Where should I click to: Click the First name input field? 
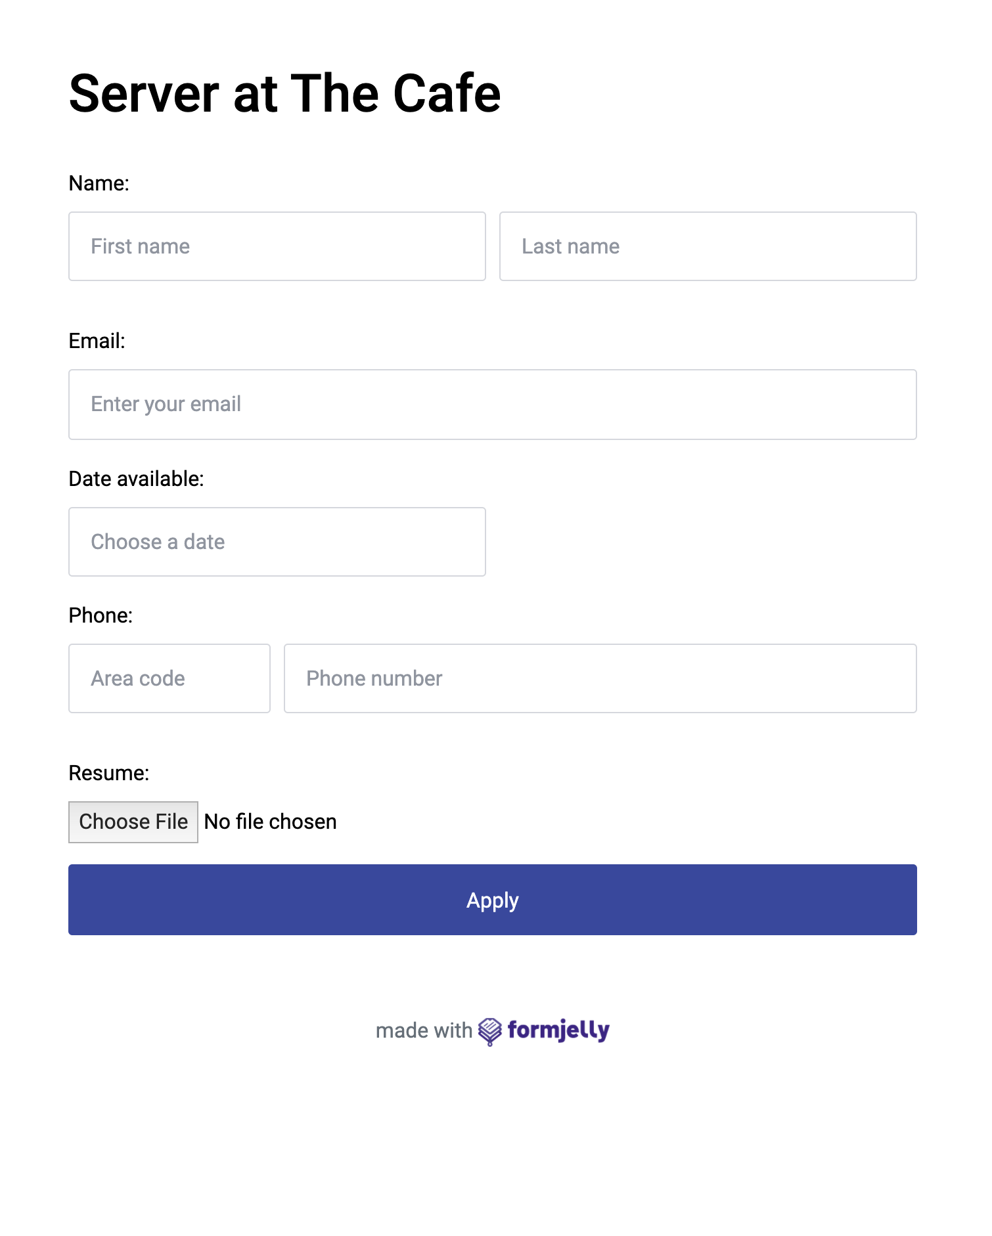tap(277, 246)
